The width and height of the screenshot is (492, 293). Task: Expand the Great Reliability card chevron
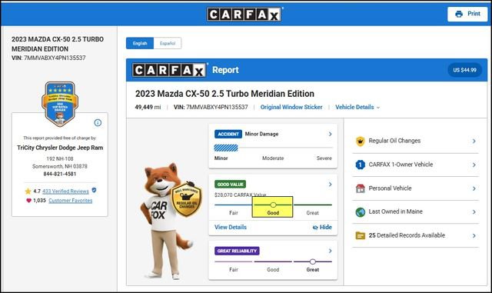[x=330, y=251]
